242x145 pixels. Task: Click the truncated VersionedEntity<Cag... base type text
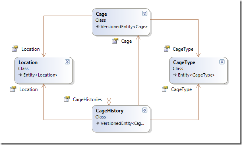[x=122, y=123]
